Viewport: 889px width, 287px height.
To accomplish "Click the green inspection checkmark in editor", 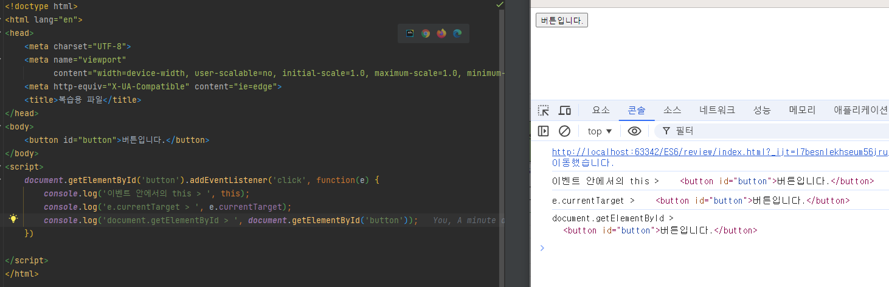I will tap(500, 4).
